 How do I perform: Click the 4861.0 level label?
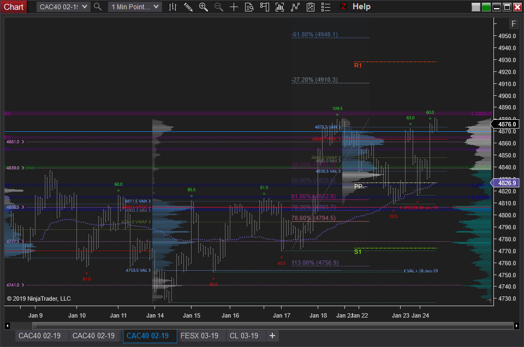(x=15, y=142)
